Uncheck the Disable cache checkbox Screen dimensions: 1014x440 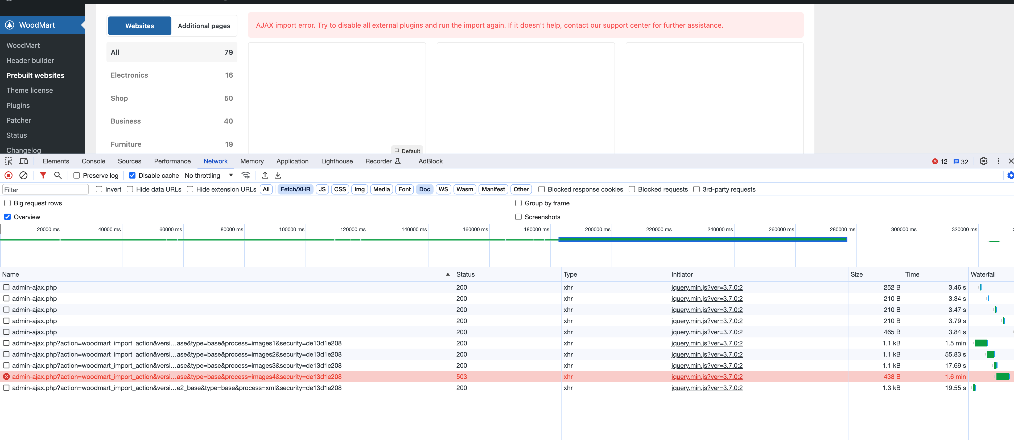tap(132, 176)
